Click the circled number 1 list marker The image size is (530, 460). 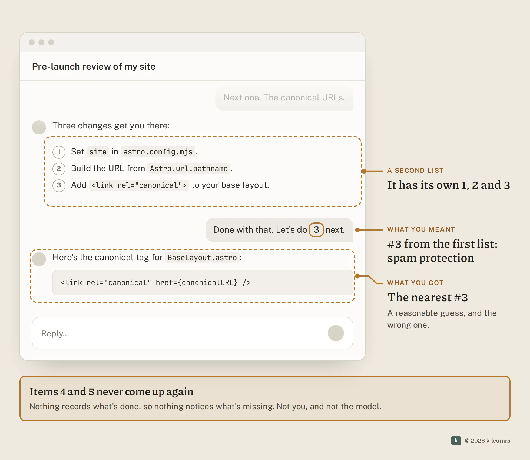click(59, 152)
